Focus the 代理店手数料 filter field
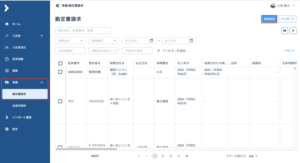The width and height of the screenshot is (300, 163). [137, 51]
